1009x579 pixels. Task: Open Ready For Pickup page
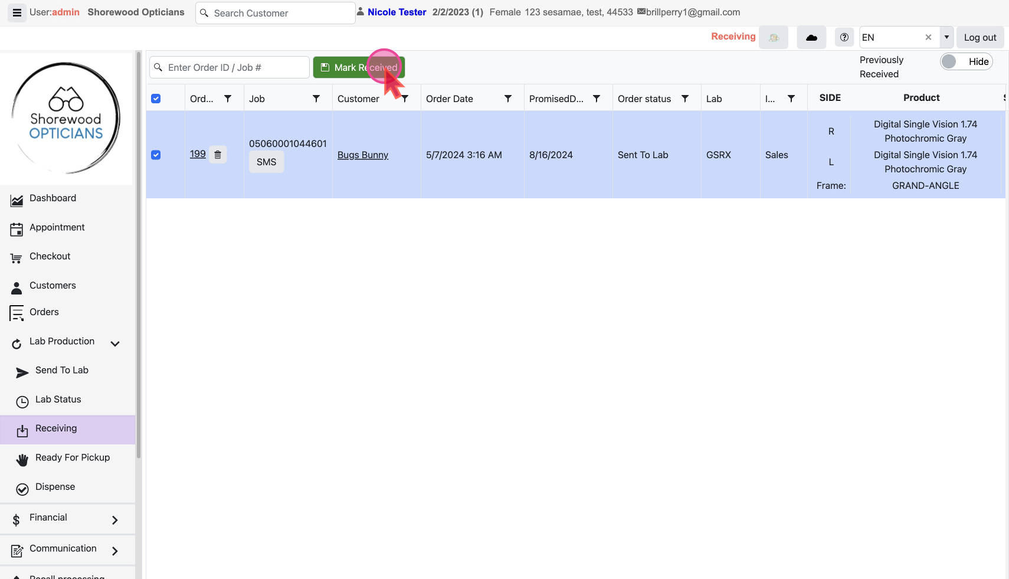[72, 457]
